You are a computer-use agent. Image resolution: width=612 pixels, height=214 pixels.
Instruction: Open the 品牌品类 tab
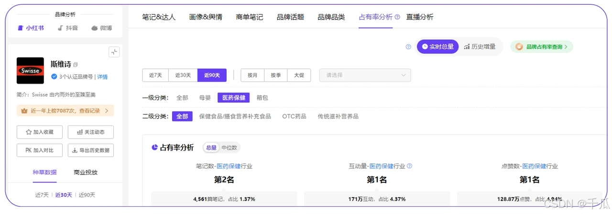pos(331,17)
